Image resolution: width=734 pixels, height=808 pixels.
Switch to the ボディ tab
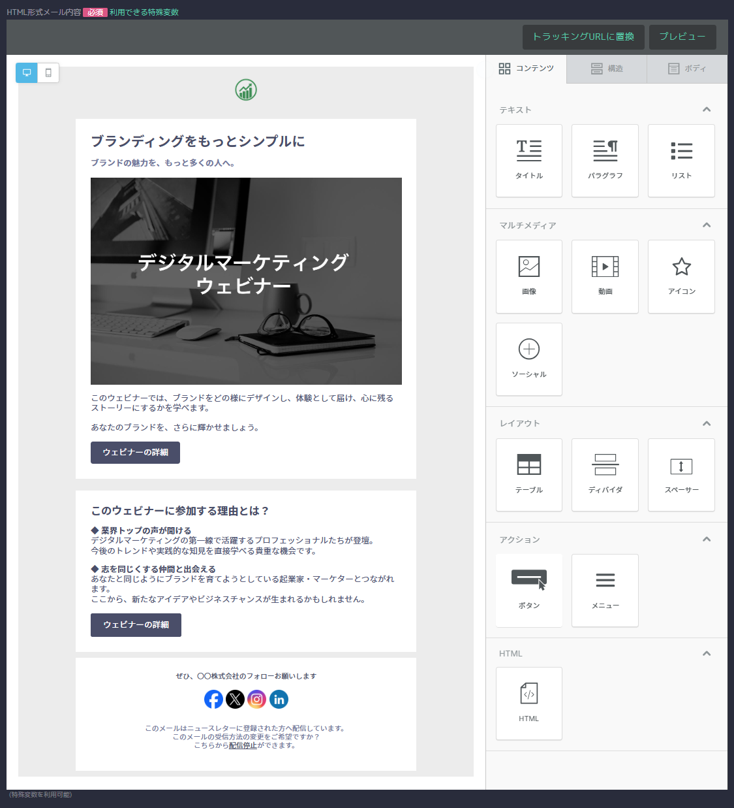[x=687, y=69]
